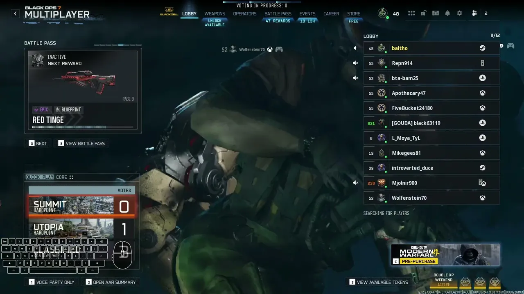Screen dimensions: 524x294
Task: Unmute Mjolnir900 via the speaker icon
Action: click(355, 183)
